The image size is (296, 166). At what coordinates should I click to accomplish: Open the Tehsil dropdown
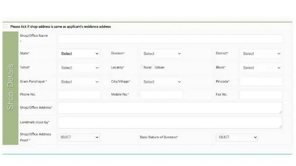click(79, 68)
